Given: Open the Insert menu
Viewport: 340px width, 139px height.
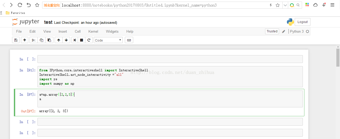Looking at the screenshot, I should coord(63,31).
